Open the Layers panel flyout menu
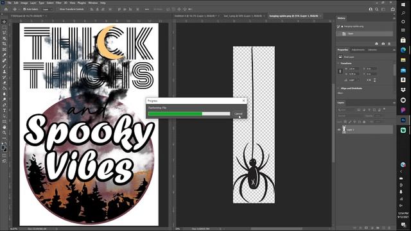 tap(394, 103)
